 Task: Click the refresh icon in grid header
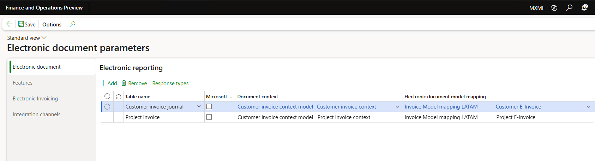pyautogui.click(x=119, y=97)
